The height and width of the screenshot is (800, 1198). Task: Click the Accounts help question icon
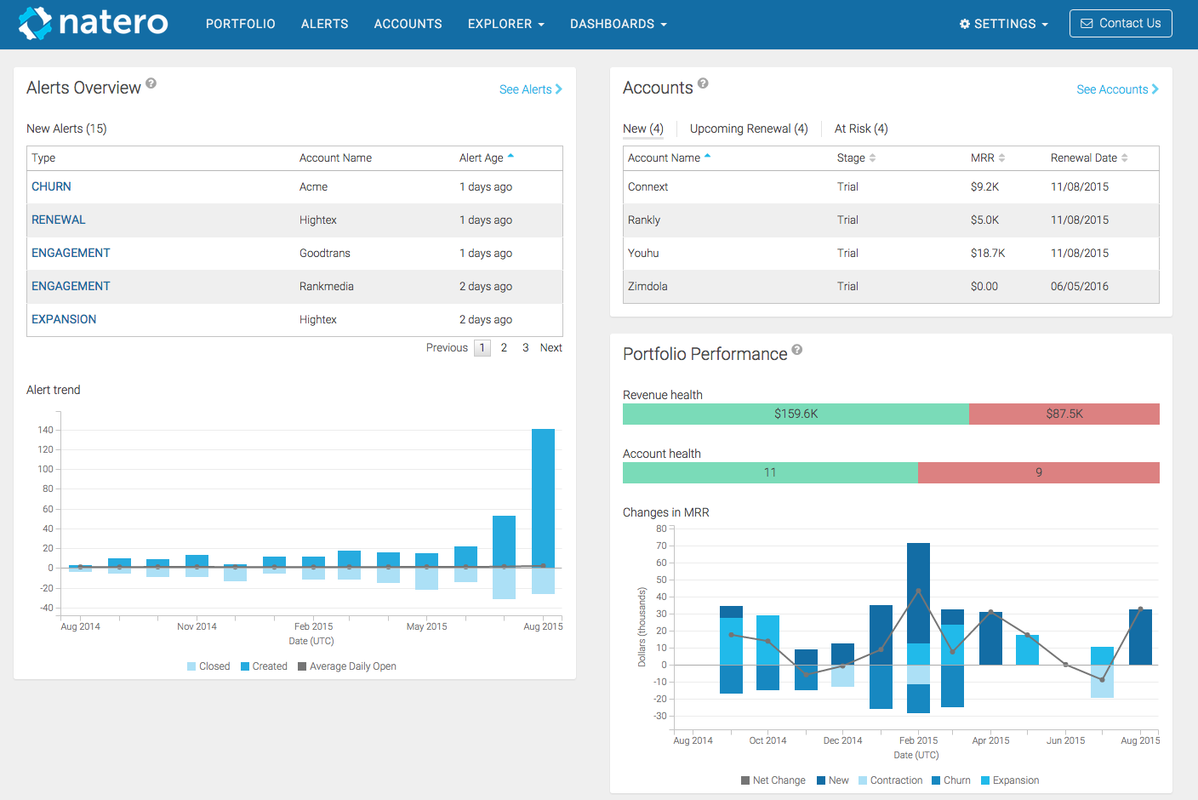[x=703, y=83]
